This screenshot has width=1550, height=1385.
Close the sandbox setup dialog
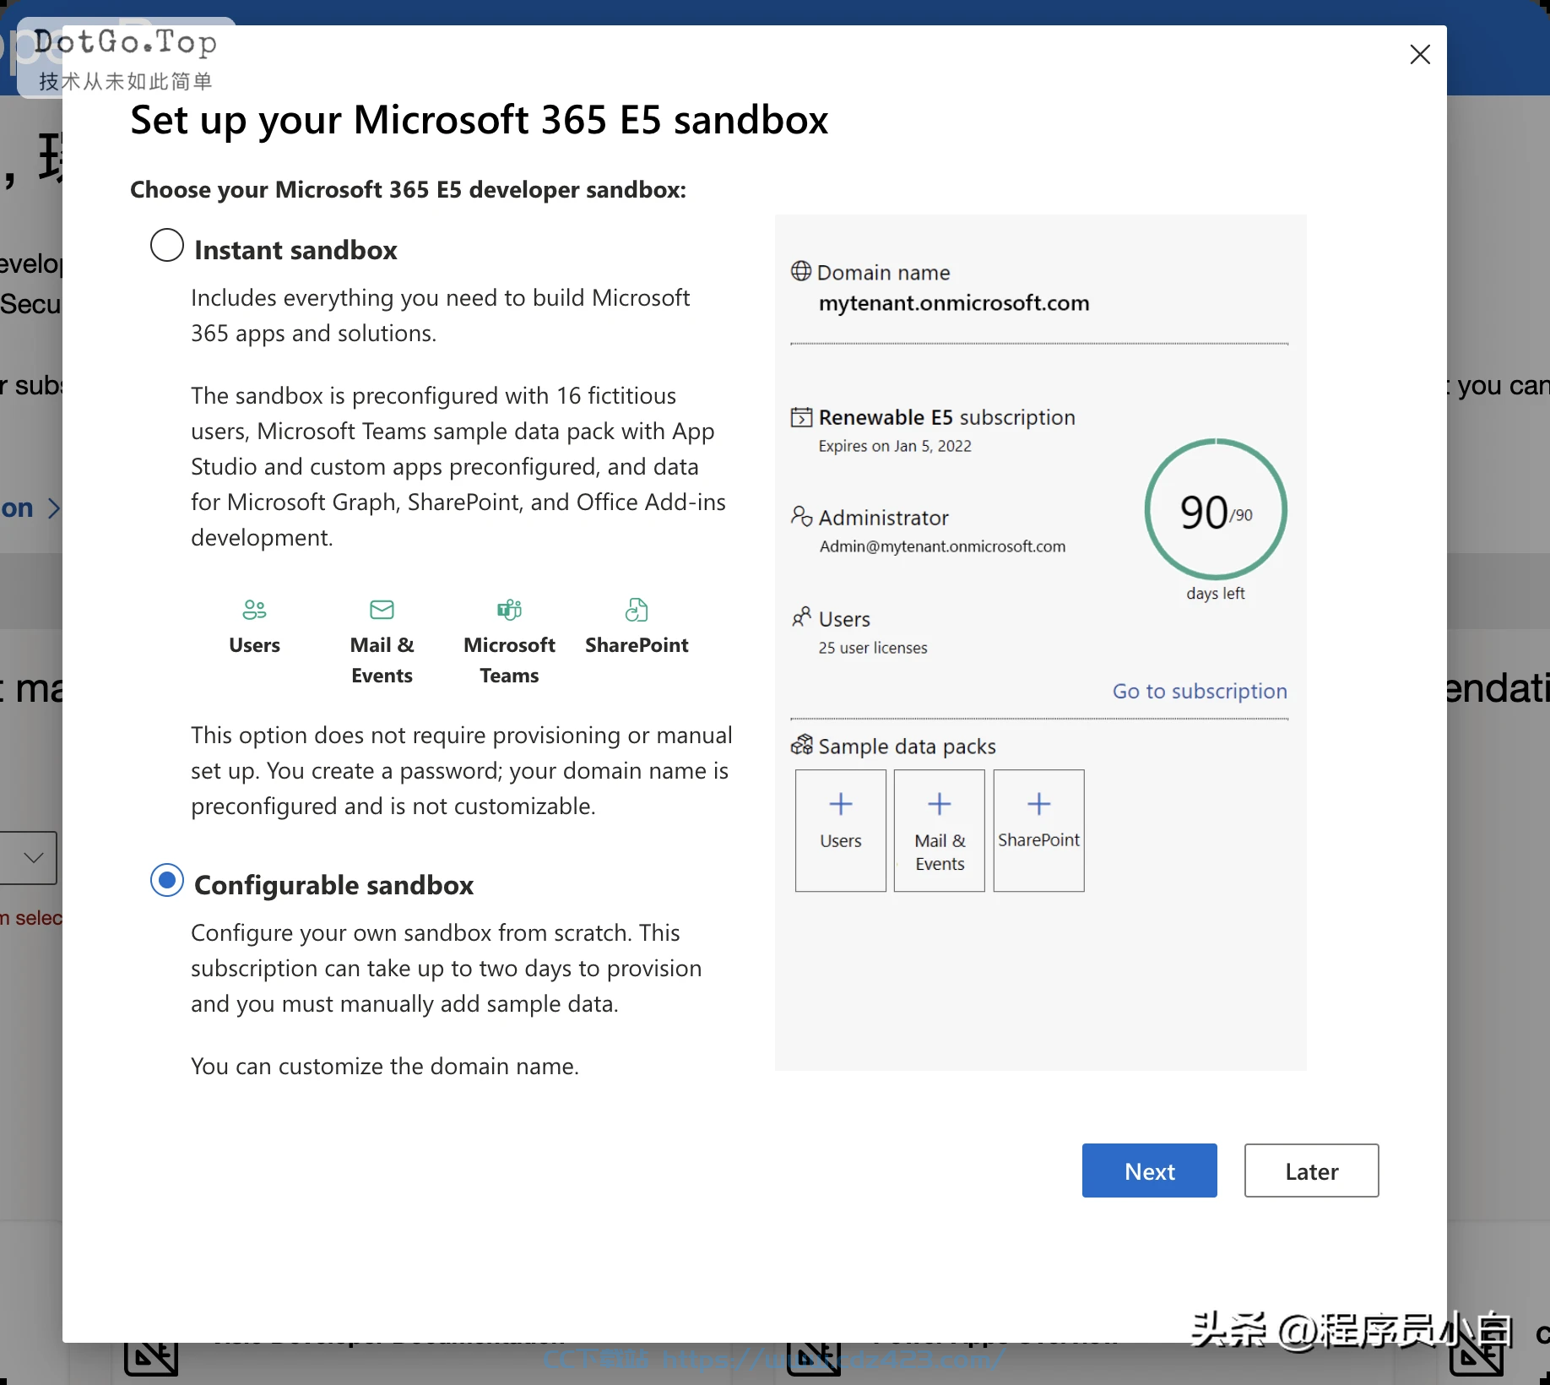1420,55
